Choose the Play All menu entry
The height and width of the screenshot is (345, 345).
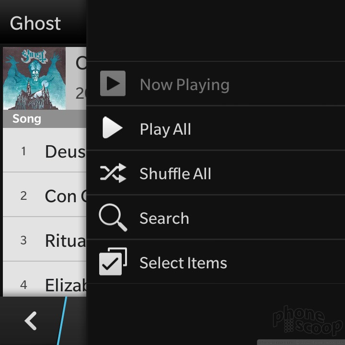point(216,128)
